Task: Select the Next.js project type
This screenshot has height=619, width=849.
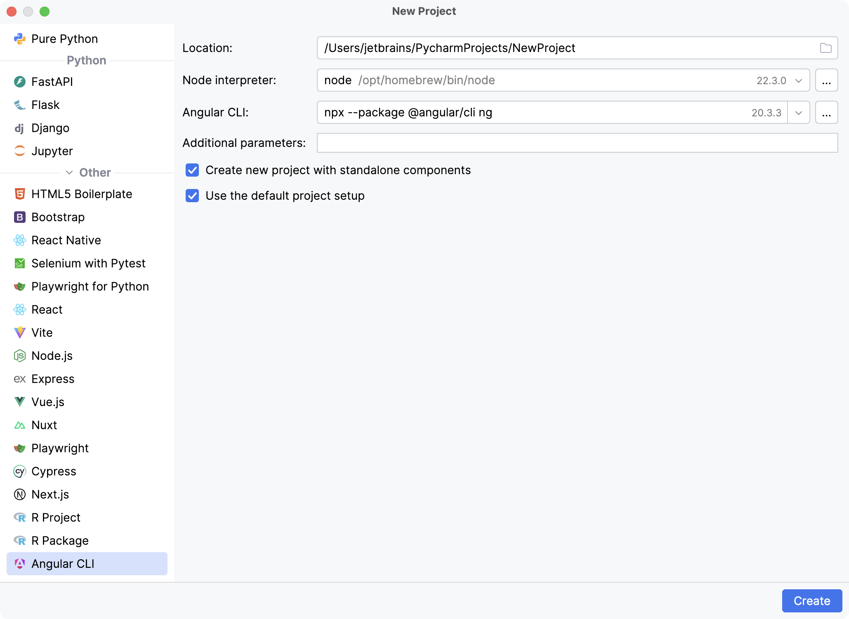Action: pyautogui.click(x=51, y=494)
